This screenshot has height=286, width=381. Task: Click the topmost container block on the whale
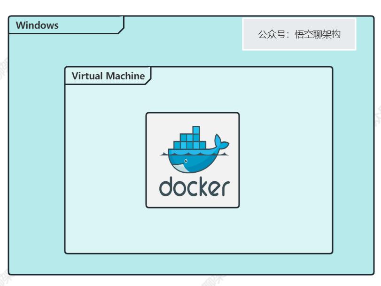pyautogui.click(x=195, y=130)
